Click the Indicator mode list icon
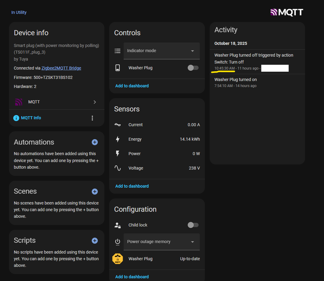324x281 pixels. 118,51
